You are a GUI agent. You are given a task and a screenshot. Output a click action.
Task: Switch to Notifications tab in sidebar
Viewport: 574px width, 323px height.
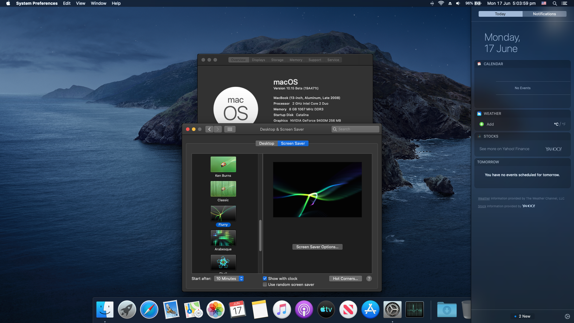click(x=544, y=14)
